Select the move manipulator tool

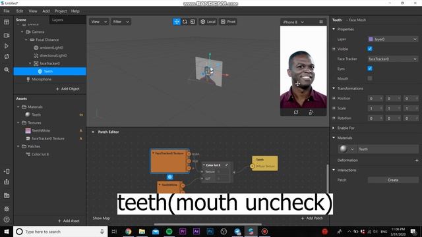pyautogui.click(x=177, y=22)
